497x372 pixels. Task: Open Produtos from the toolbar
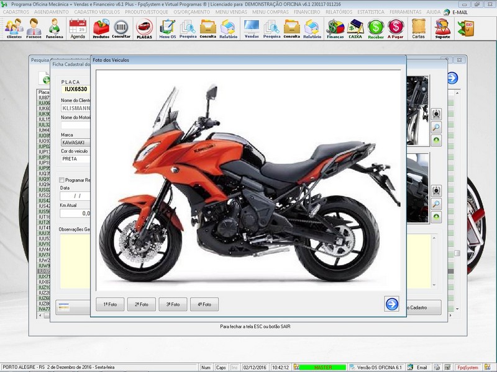click(x=101, y=28)
